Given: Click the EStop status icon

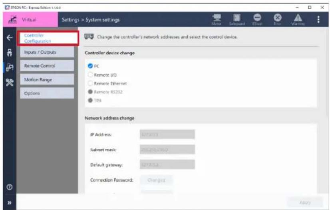Looking at the screenshot, I should tap(257, 18).
